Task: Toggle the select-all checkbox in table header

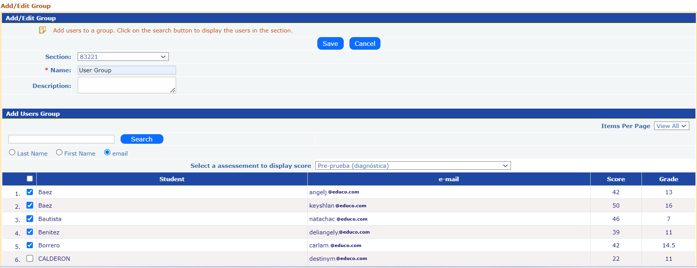Action: 30,179
